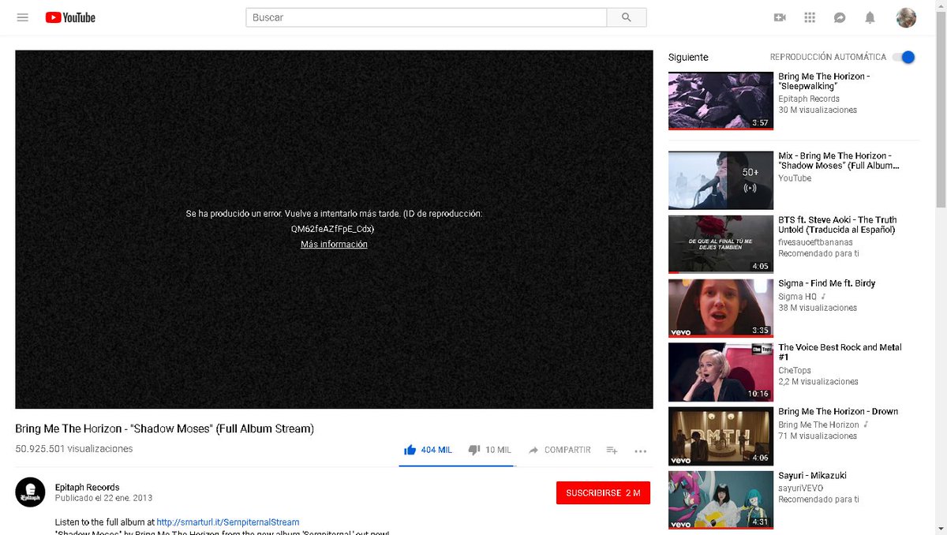Open the notifications bell
947x535 pixels.
870,17
